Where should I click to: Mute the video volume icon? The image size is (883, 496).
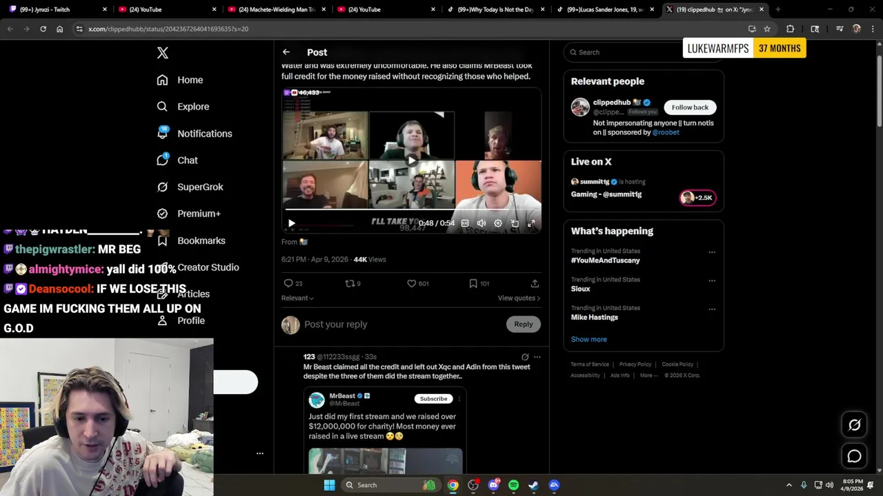point(482,223)
